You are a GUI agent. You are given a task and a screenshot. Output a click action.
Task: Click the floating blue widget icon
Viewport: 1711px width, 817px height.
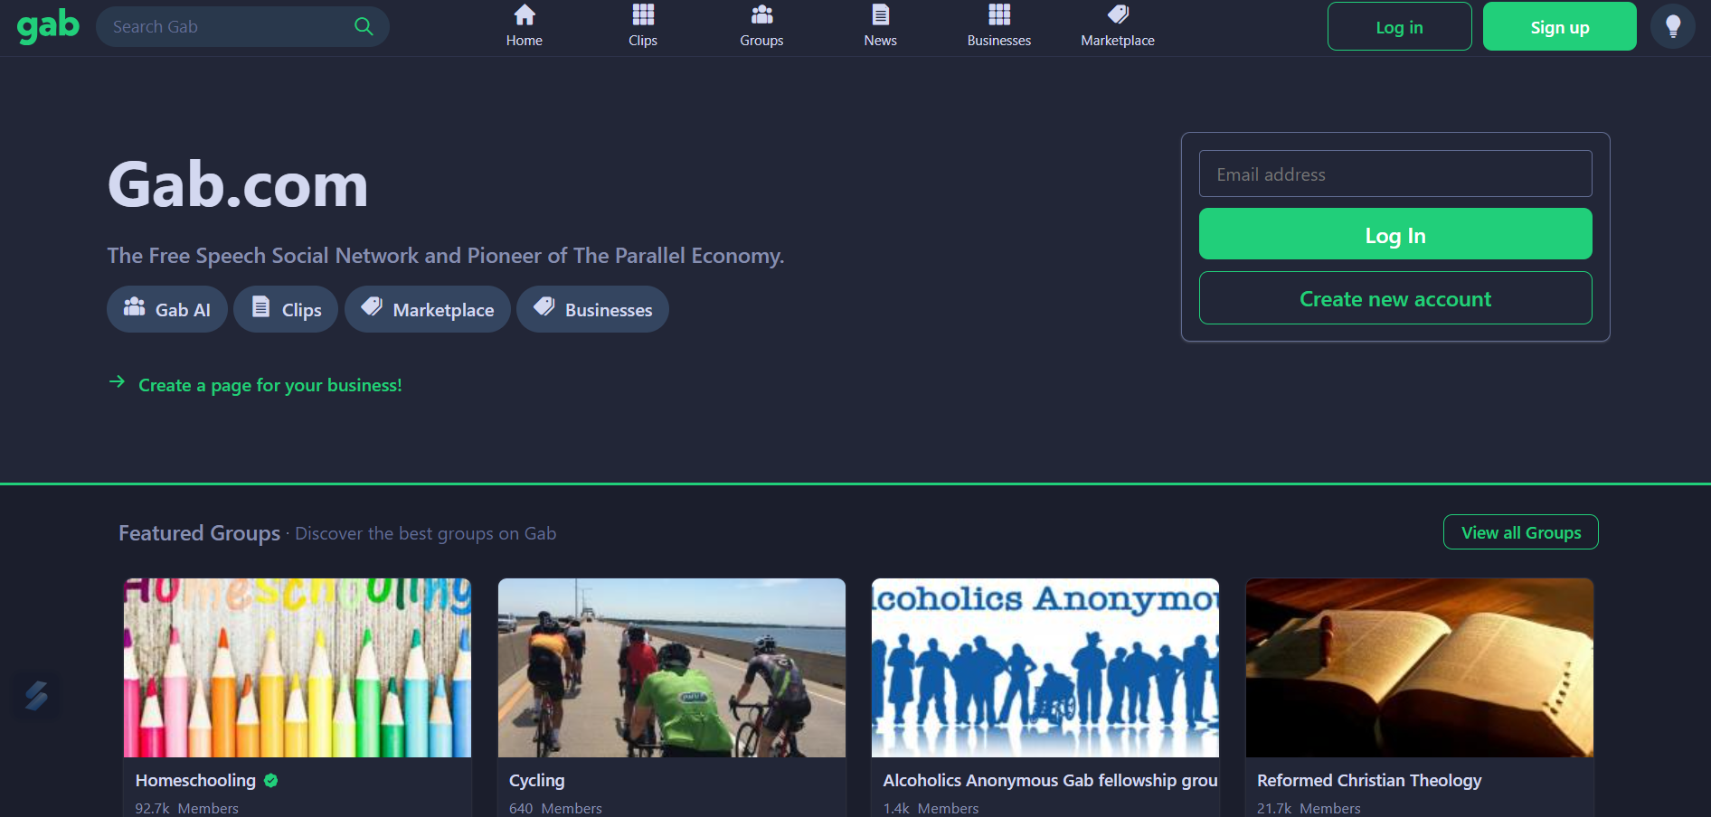36,695
